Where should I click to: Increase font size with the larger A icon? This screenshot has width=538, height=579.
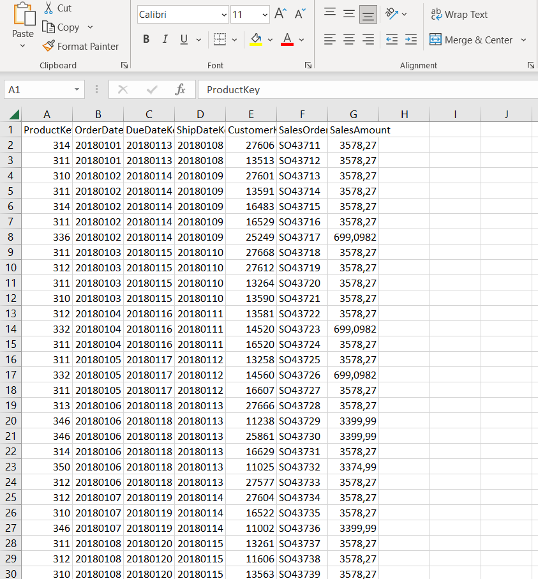click(x=280, y=14)
